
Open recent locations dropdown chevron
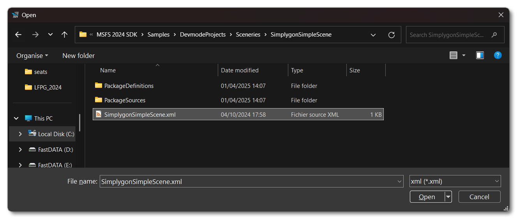(50, 35)
